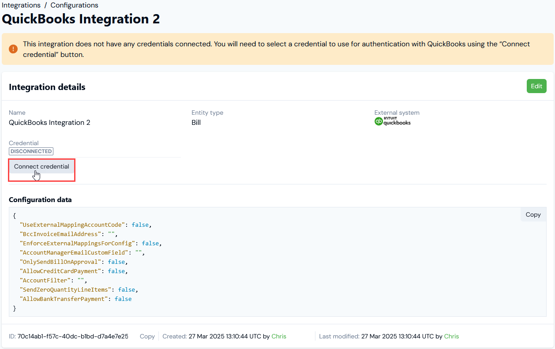Click the no-credentials warning message text

pyautogui.click(x=277, y=49)
